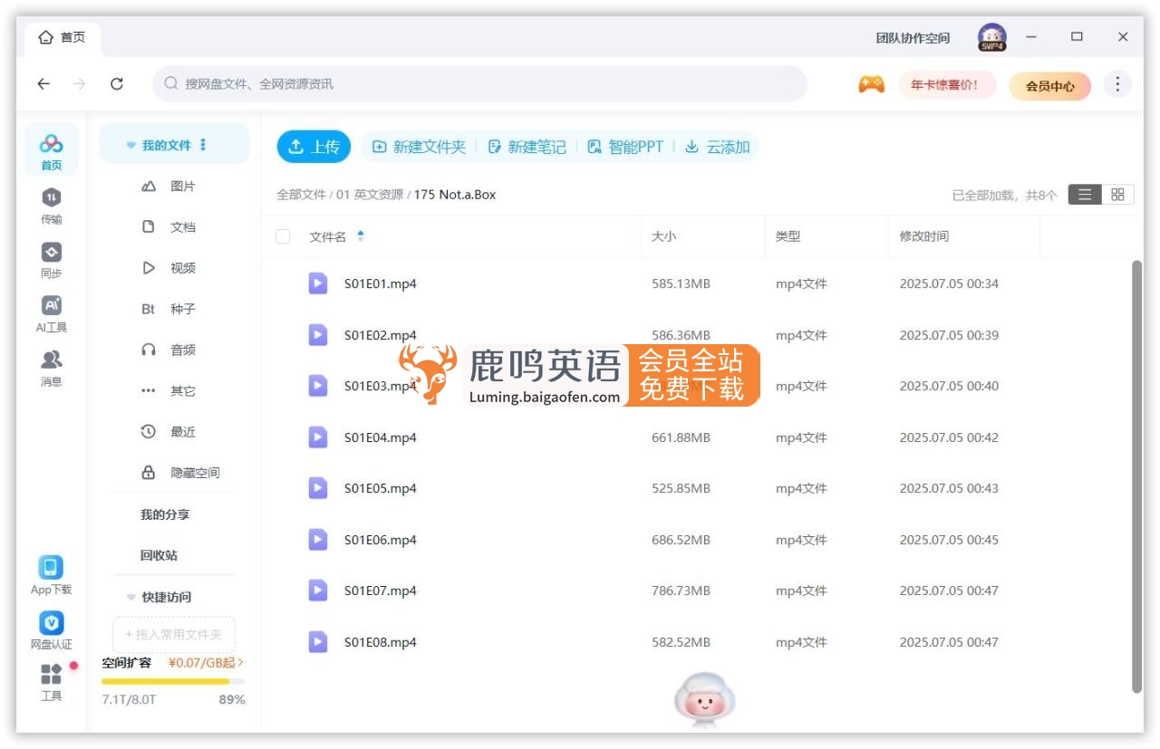
Task: Click the storage usage bar showing 89%
Action: 172,681
